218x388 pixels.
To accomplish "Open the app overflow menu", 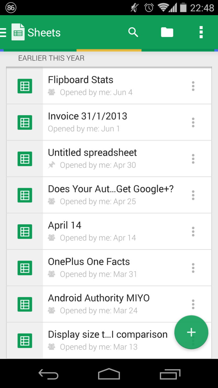I will (x=201, y=32).
